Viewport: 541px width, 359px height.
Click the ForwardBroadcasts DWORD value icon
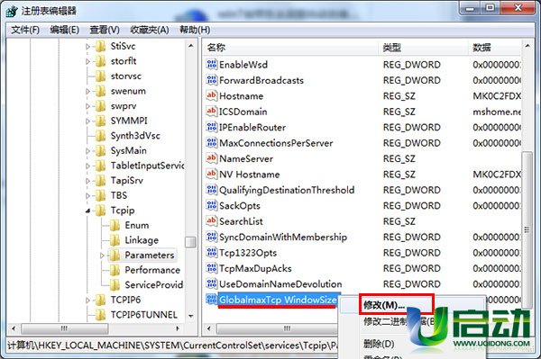[x=212, y=80]
